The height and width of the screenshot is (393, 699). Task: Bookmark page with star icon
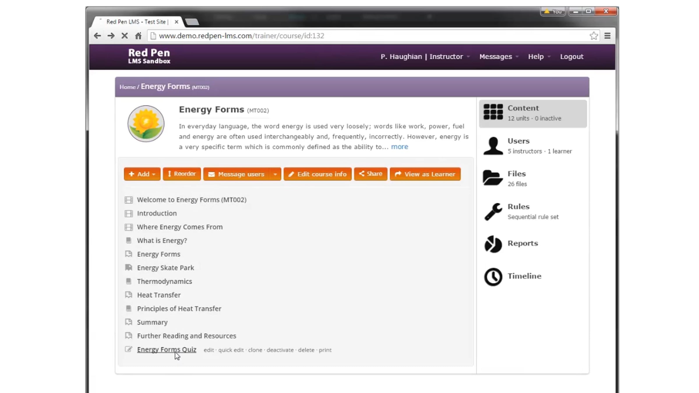(594, 36)
